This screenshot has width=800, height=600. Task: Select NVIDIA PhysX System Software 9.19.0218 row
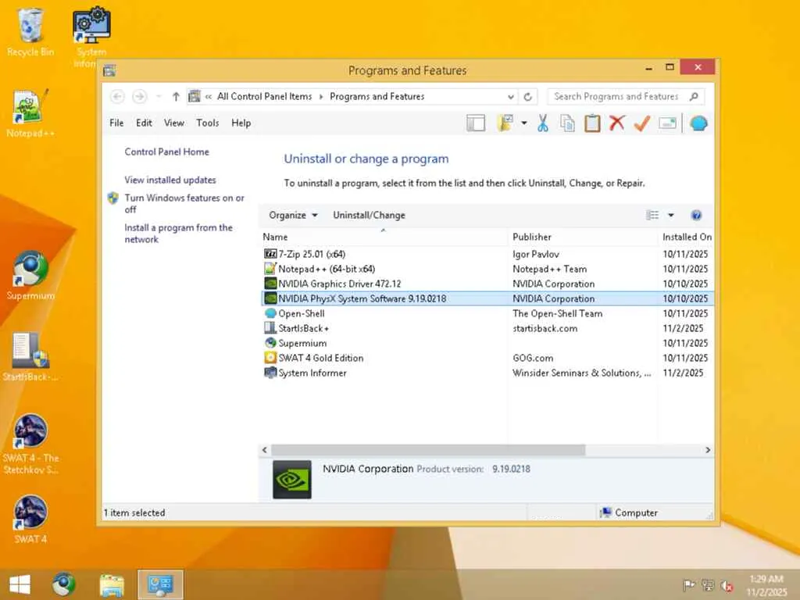487,298
